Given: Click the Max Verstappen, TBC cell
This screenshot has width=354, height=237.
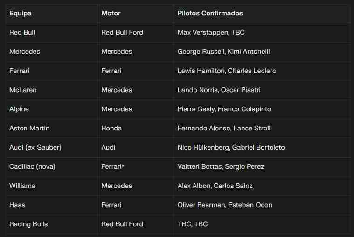Looking at the screenshot, I should click(211, 33).
